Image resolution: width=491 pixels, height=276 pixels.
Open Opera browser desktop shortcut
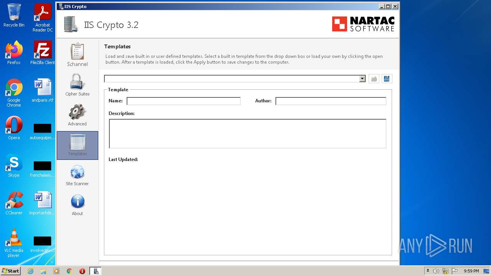coord(14,128)
